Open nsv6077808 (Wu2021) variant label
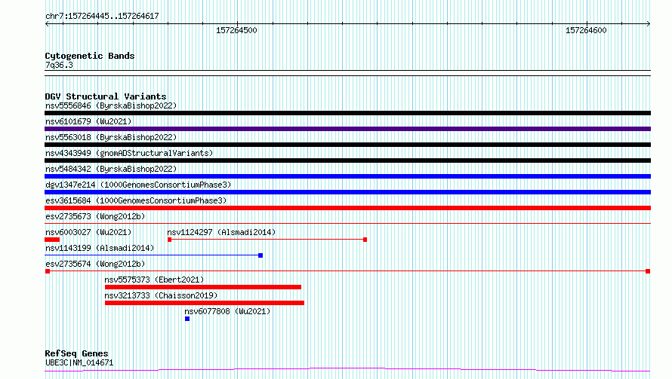Screen dimensions: 672x379 (227, 311)
